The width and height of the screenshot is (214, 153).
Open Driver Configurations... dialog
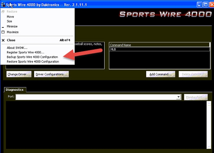point(51,74)
